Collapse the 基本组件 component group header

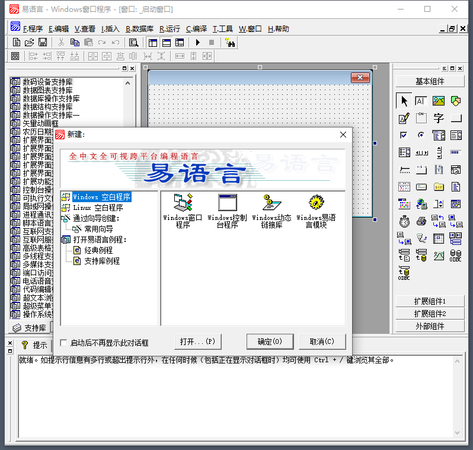pos(430,81)
